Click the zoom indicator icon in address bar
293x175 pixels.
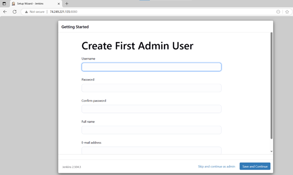(278, 12)
